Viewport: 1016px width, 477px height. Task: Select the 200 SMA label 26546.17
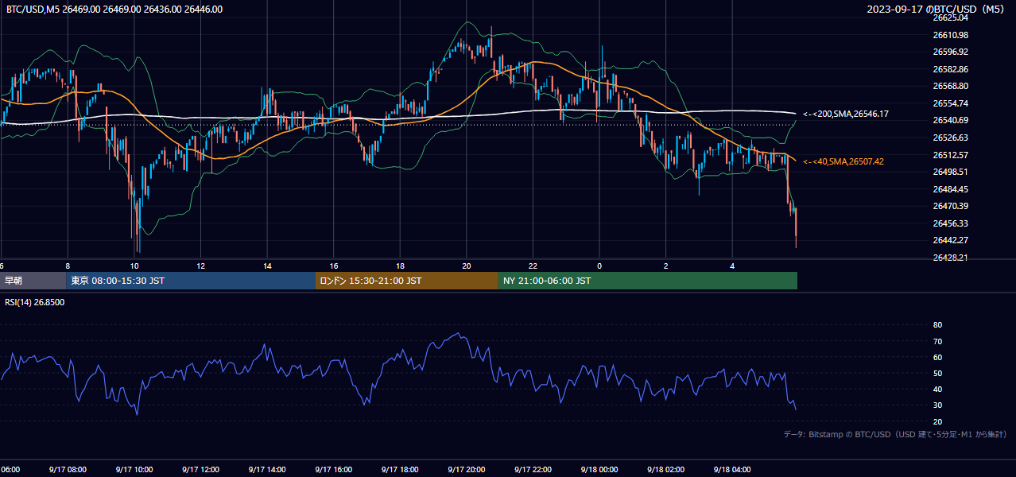(x=846, y=114)
